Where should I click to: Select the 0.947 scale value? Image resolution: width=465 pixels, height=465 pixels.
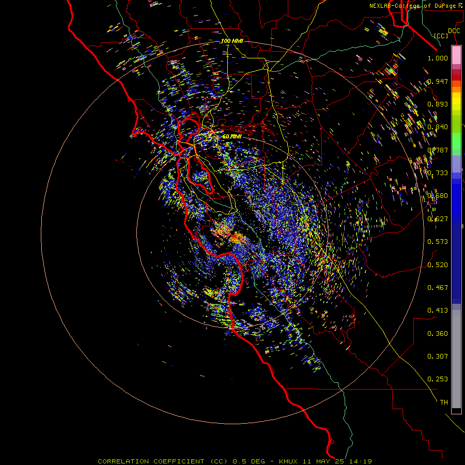[x=438, y=81]
